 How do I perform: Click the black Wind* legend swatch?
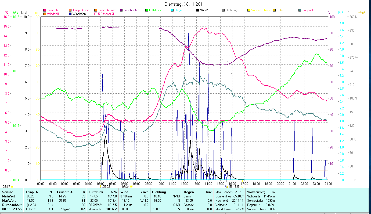[x=197, y=10]
